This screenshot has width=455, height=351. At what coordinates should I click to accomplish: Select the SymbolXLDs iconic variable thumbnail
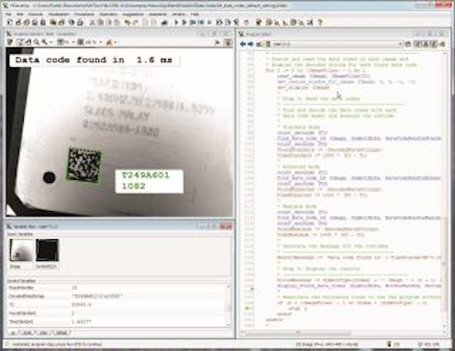point(47,250)
